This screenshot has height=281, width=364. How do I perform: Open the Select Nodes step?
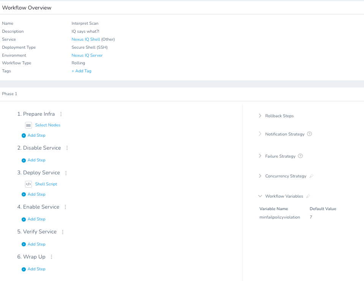(x=47, y=125)
